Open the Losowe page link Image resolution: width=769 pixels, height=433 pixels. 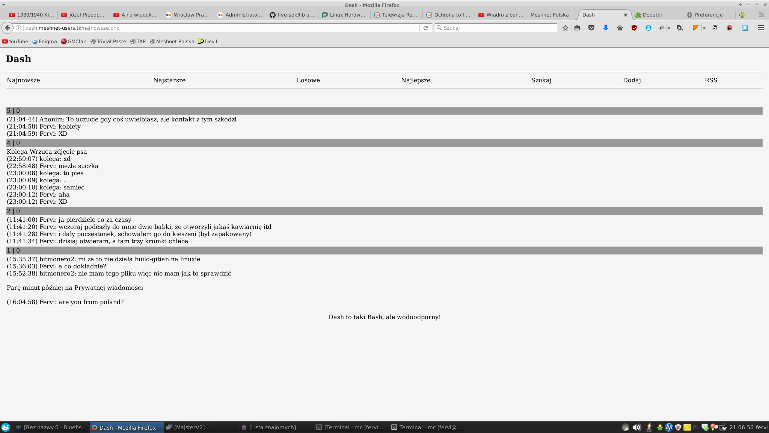tap(308, 80)
